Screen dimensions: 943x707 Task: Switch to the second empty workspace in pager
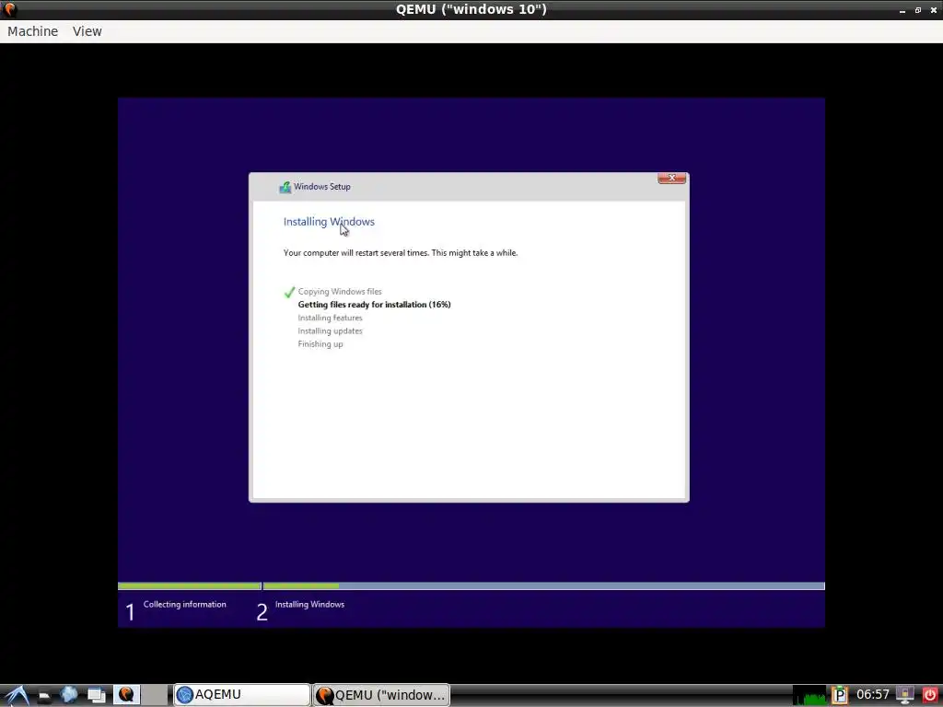click(155, 694)
